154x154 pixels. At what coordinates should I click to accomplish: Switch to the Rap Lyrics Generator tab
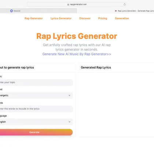pyautogui.click(x=115, y=11)
